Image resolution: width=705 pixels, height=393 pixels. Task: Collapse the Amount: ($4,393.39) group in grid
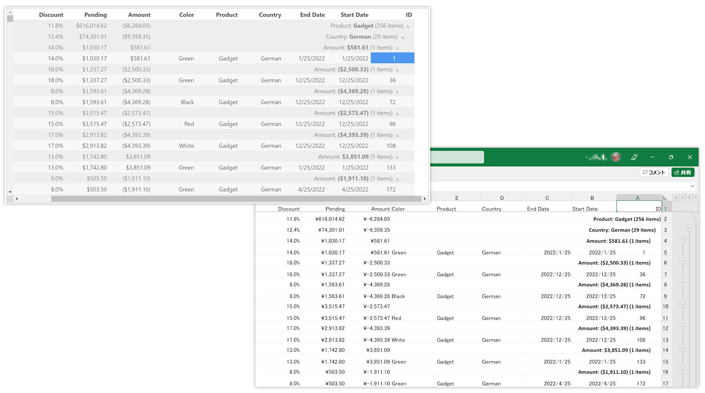(397, 135)
